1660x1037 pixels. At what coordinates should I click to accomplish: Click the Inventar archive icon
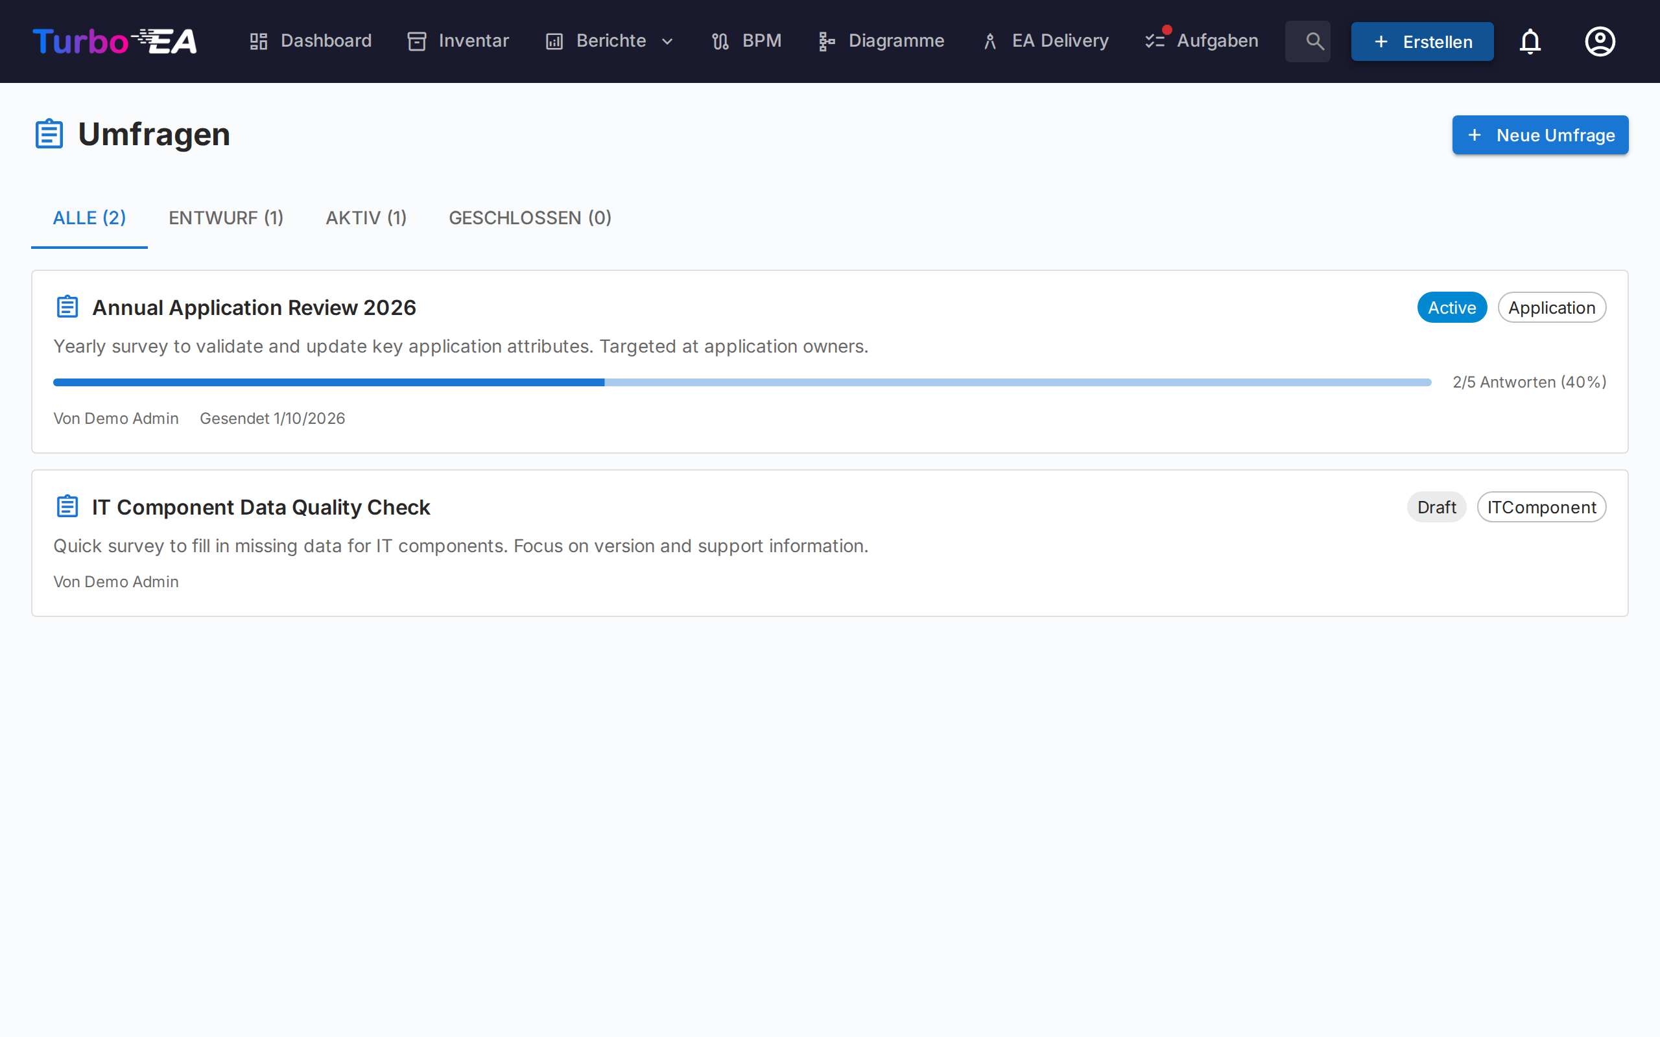pyautogui.click(x=416, y=41)
